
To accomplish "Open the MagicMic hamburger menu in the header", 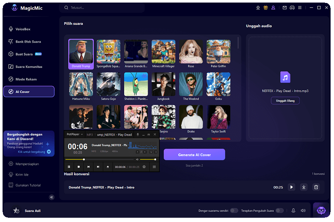I will pos(300,8).
